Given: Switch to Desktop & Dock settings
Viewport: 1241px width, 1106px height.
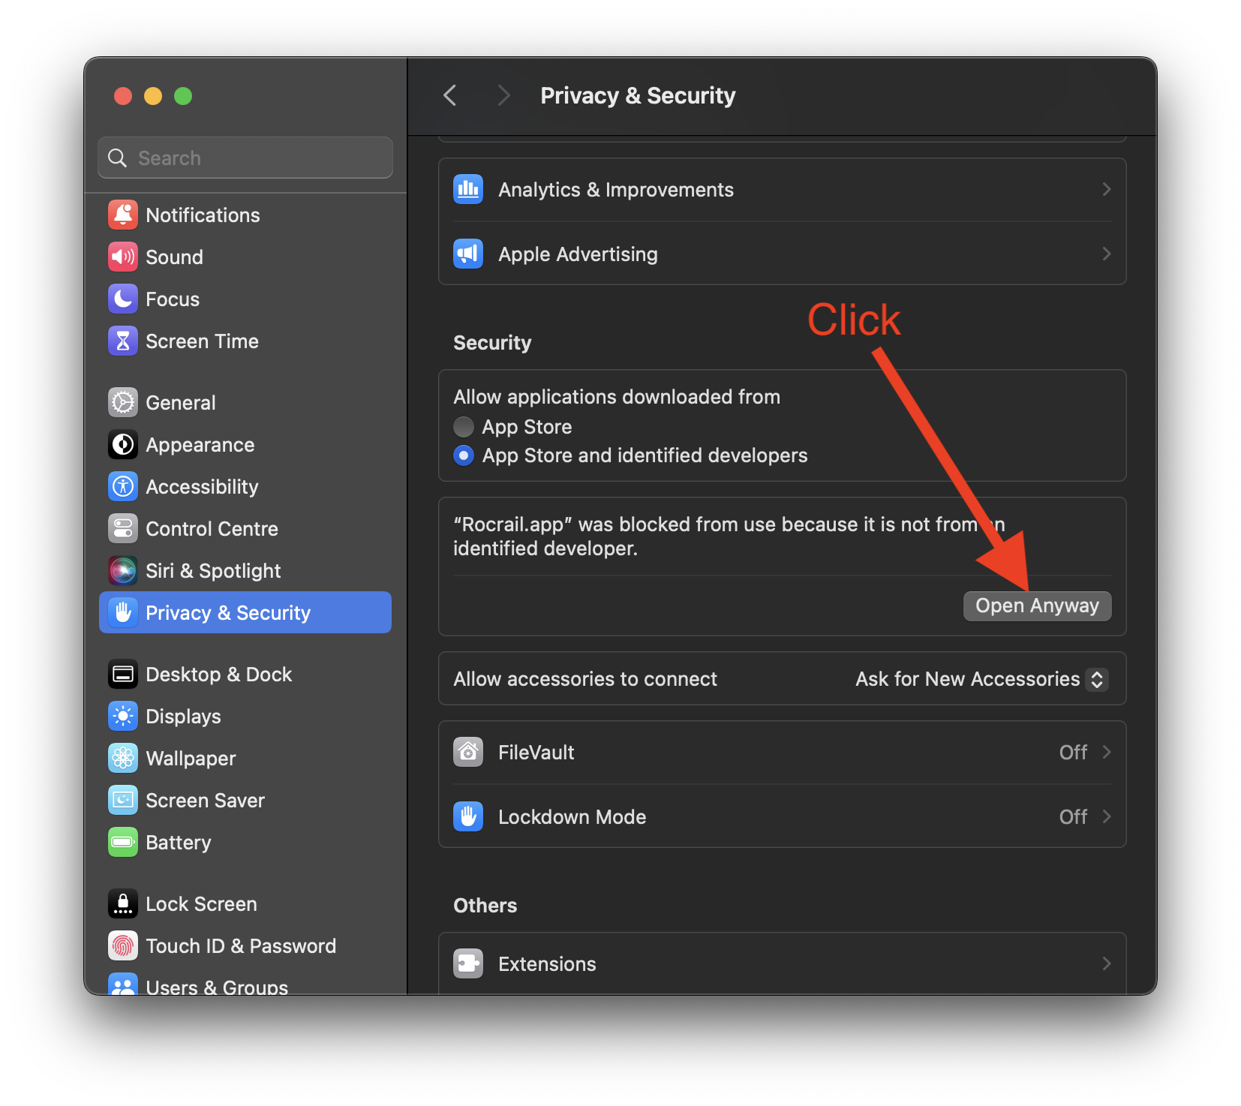Looking at the screenshot, I should point(218,675).
